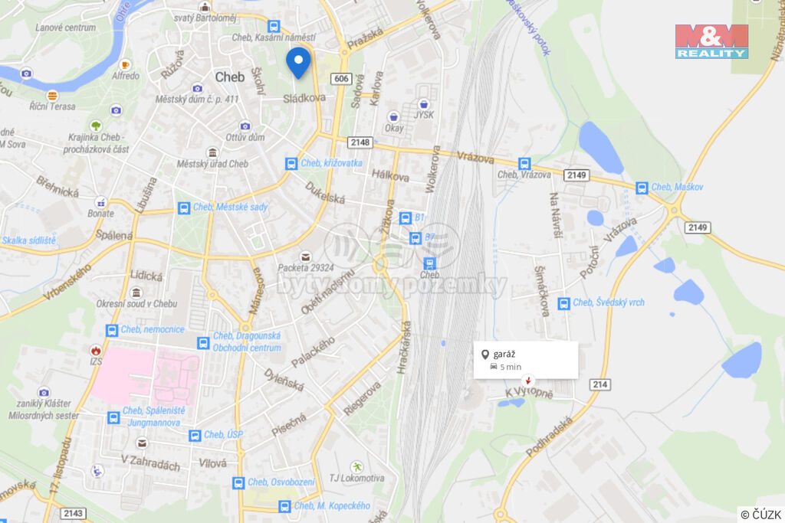Click the Městský úřad Cheb building icon
This screenshot has width=785, height=523.
tap(212, 152)
